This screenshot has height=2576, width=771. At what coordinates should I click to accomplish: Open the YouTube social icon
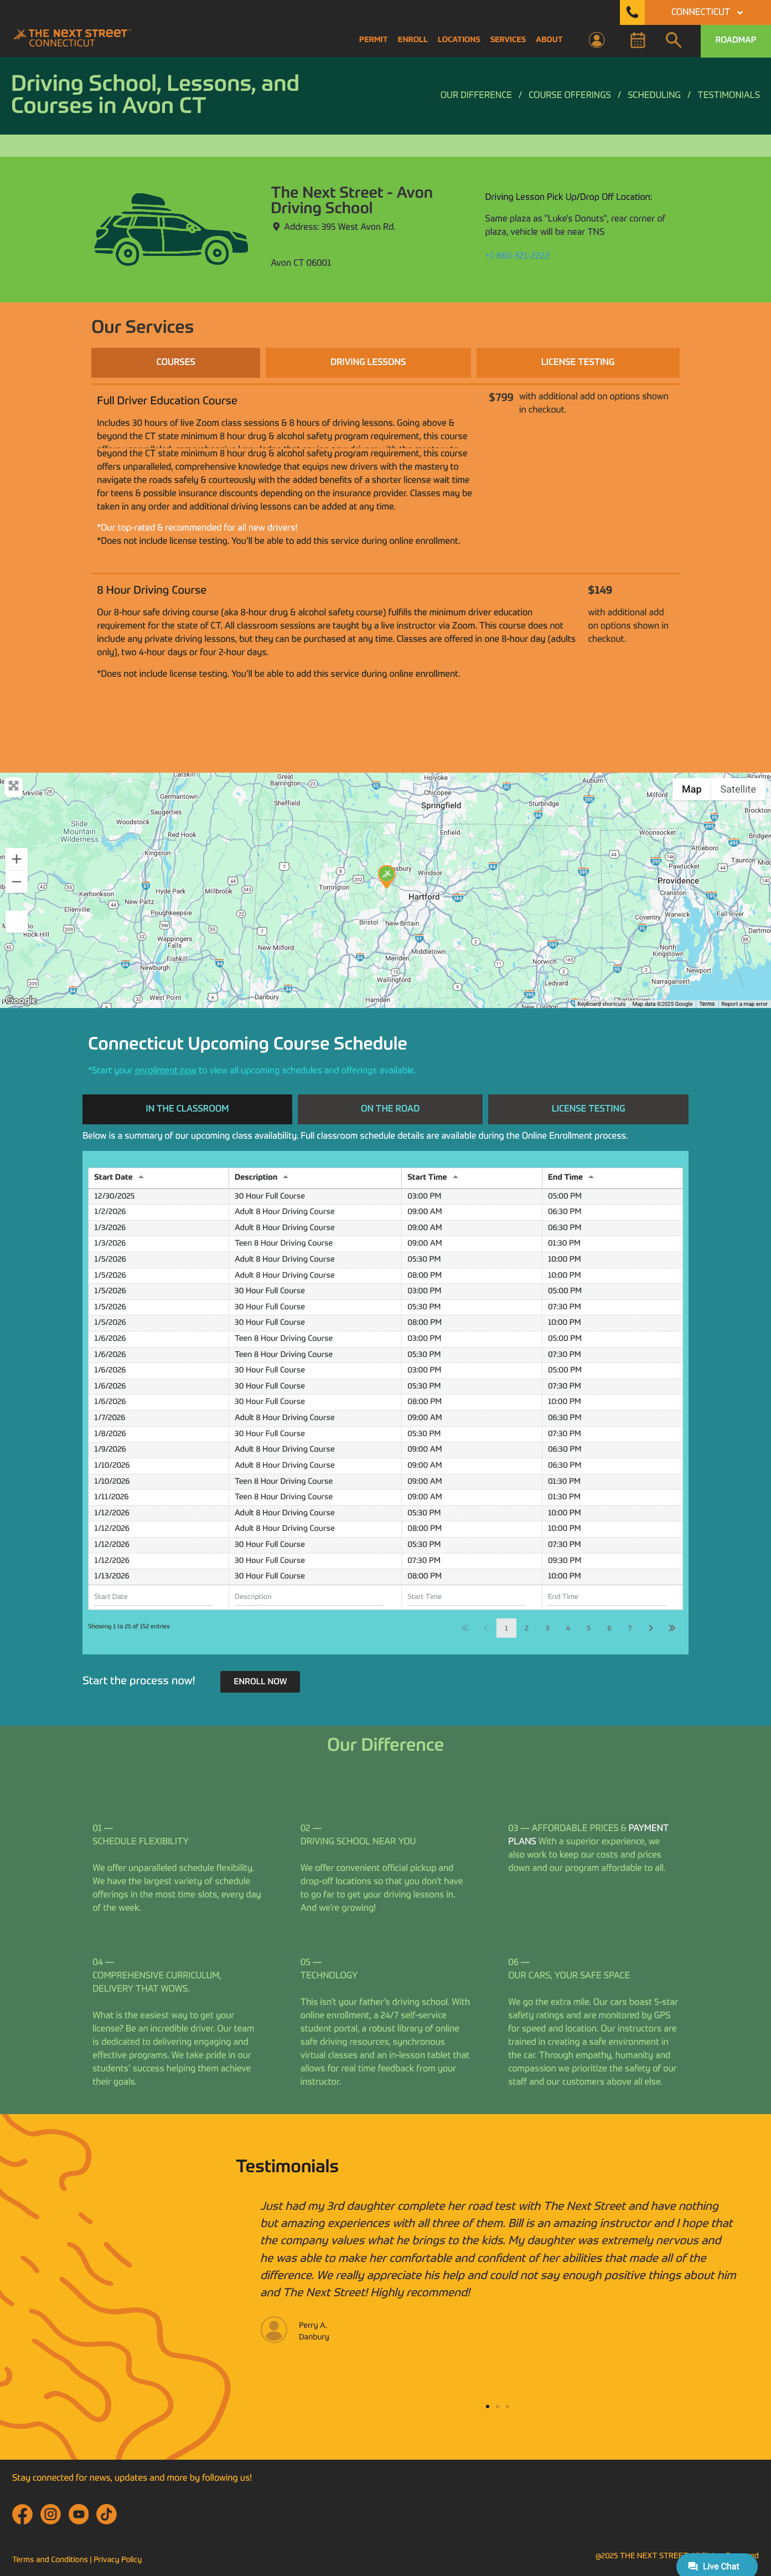pos(79,2514)
